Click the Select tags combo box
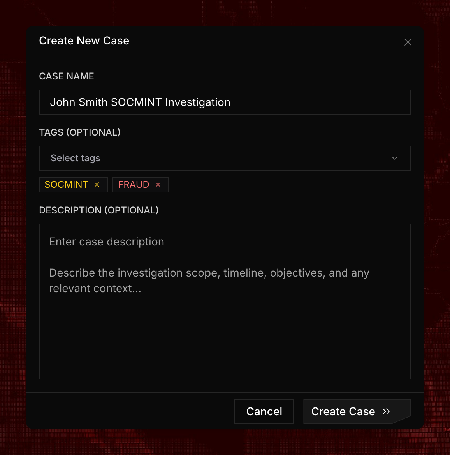Screen dimensions: 450x455 coord(225,158)
